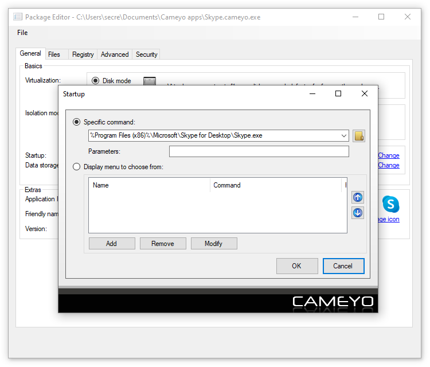Focus the Parameters input field
The image size is (430, 367).
tap(259, 151)
